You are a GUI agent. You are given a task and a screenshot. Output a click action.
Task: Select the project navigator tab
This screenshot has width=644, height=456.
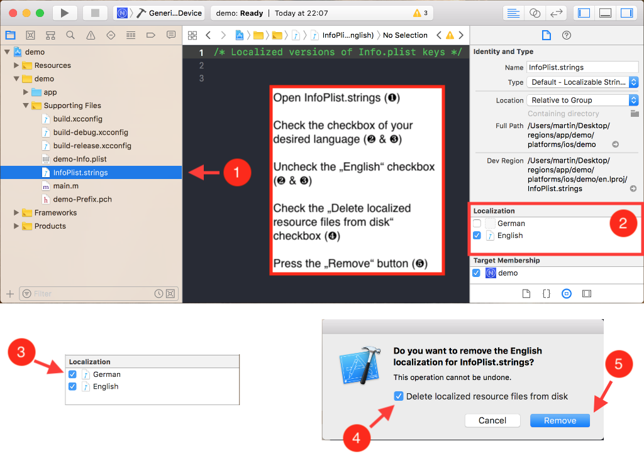10,35
